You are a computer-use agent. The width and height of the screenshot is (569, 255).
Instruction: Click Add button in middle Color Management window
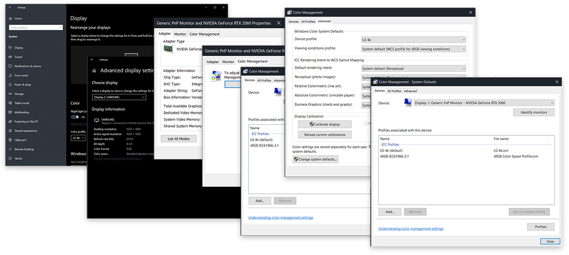(259, 201)
